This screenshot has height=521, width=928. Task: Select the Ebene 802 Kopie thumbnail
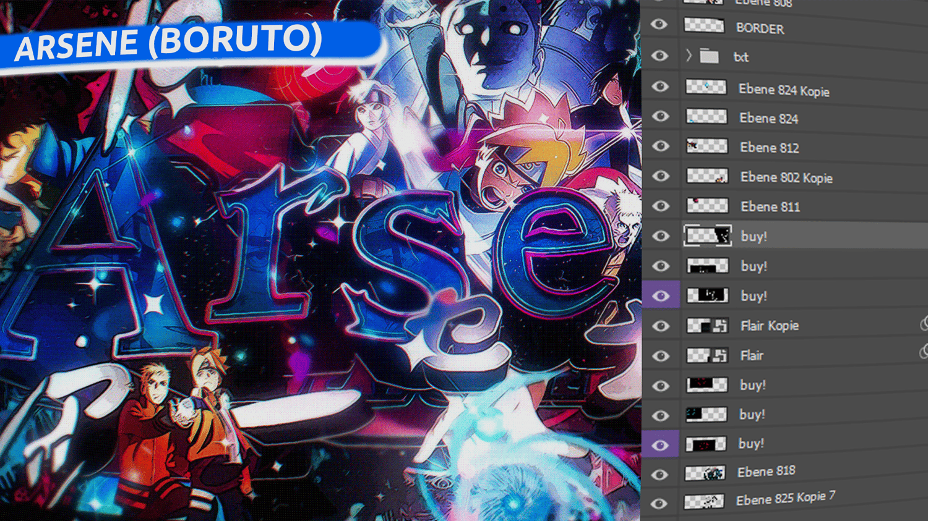pyautogui.click(x=707, y=176)
